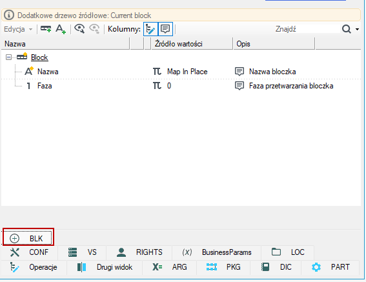366x282 pixels.
Task: Open the Operacje tab
Action: tap(34, 267)
